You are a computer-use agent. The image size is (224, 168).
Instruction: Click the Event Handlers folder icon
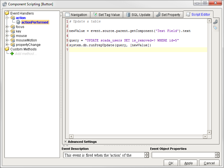(x=6, y=13)
